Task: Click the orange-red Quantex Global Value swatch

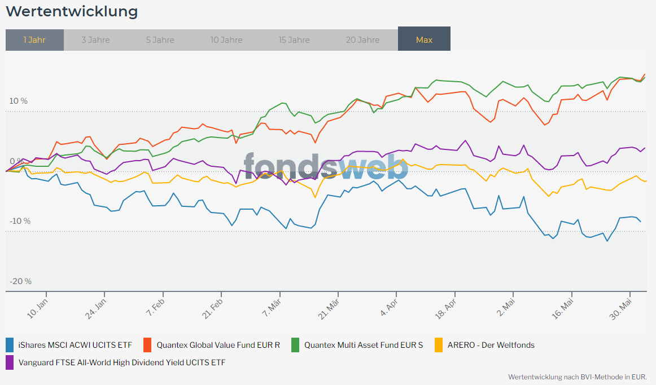Action: tap(147, 345)
